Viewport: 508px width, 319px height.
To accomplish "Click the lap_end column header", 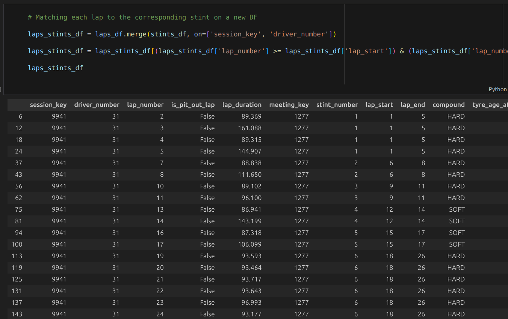I will coord(413,105).
